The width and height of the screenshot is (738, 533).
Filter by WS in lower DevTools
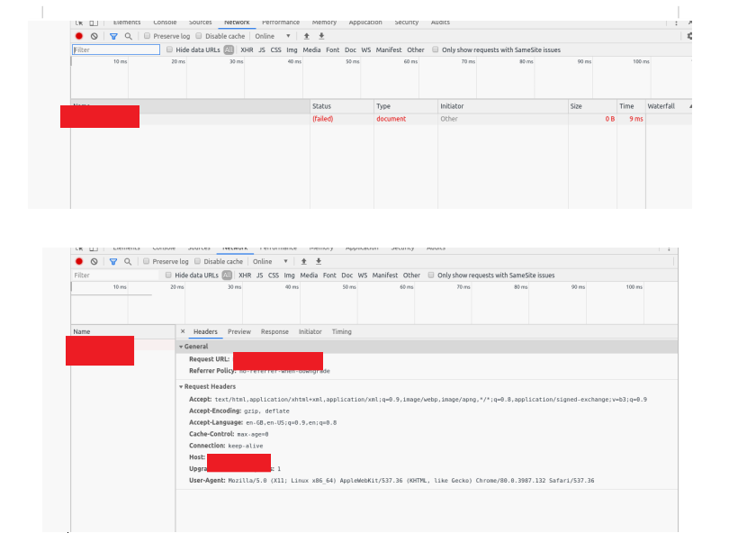(363, 275)
